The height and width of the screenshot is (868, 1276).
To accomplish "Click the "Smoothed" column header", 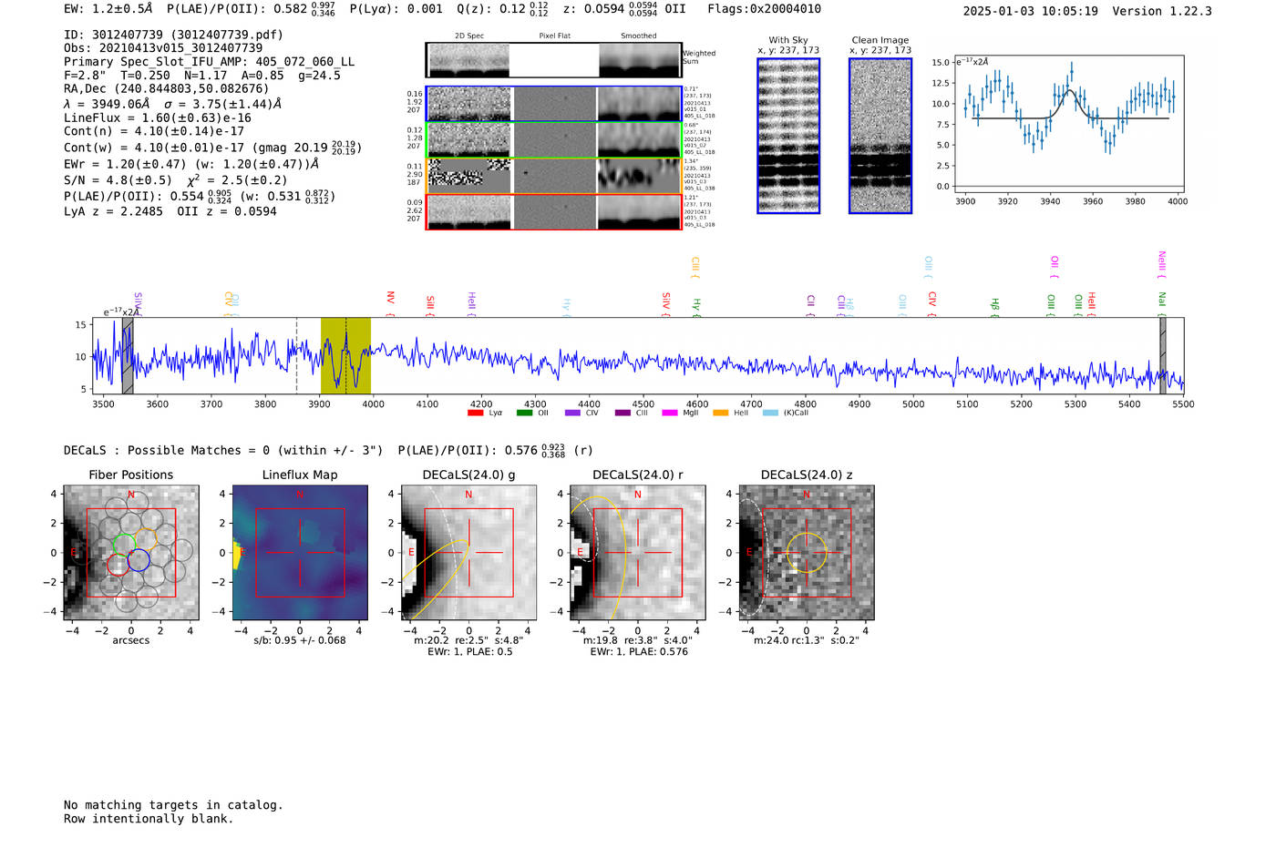I will [x=639, y=36].
